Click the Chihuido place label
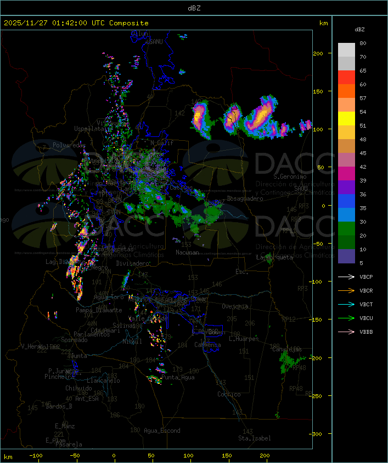 [78, 388]
